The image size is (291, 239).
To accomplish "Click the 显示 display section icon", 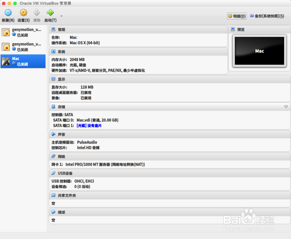I will pyautogui.click(x=53, y=79).
